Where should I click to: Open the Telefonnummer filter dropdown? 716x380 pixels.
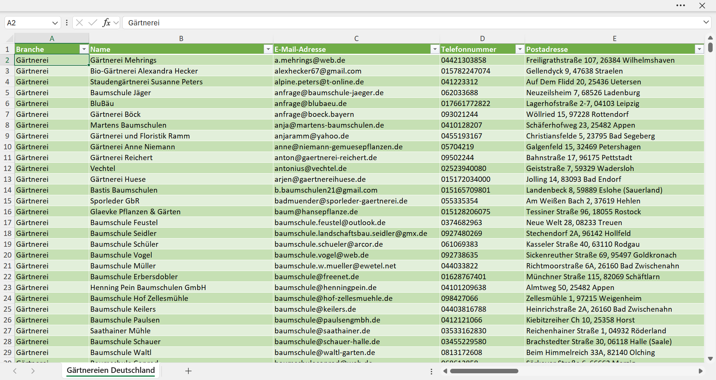tap(520, 49)
